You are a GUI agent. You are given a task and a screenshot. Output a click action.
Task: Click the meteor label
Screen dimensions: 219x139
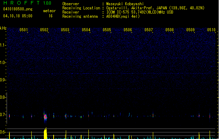[49, 11]
